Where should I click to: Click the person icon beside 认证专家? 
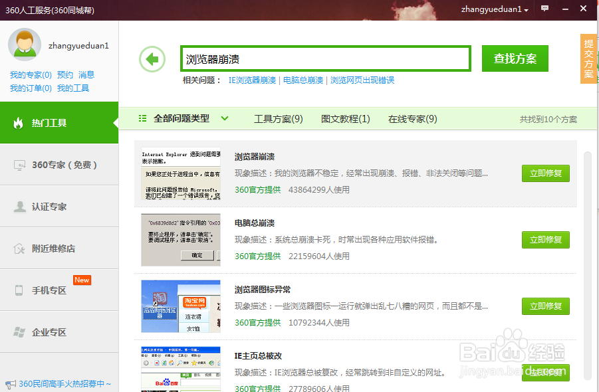point(19,207)
